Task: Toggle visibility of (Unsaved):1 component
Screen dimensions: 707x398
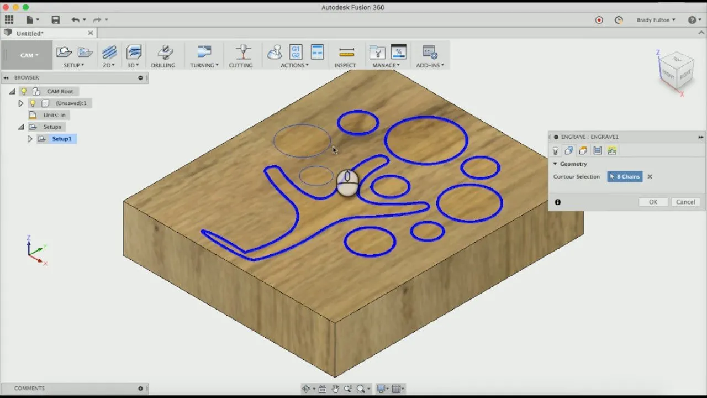Action: coord(33,103)
